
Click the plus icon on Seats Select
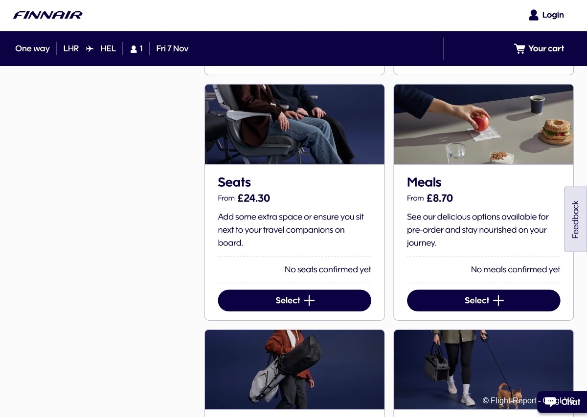click(309, 301)
